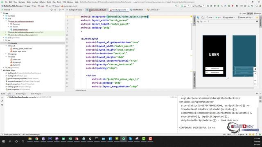The width and height of the screenshot is (262, 147).
Task: Click the view options eye icon in design toolbar
Action: pos(198,21)
